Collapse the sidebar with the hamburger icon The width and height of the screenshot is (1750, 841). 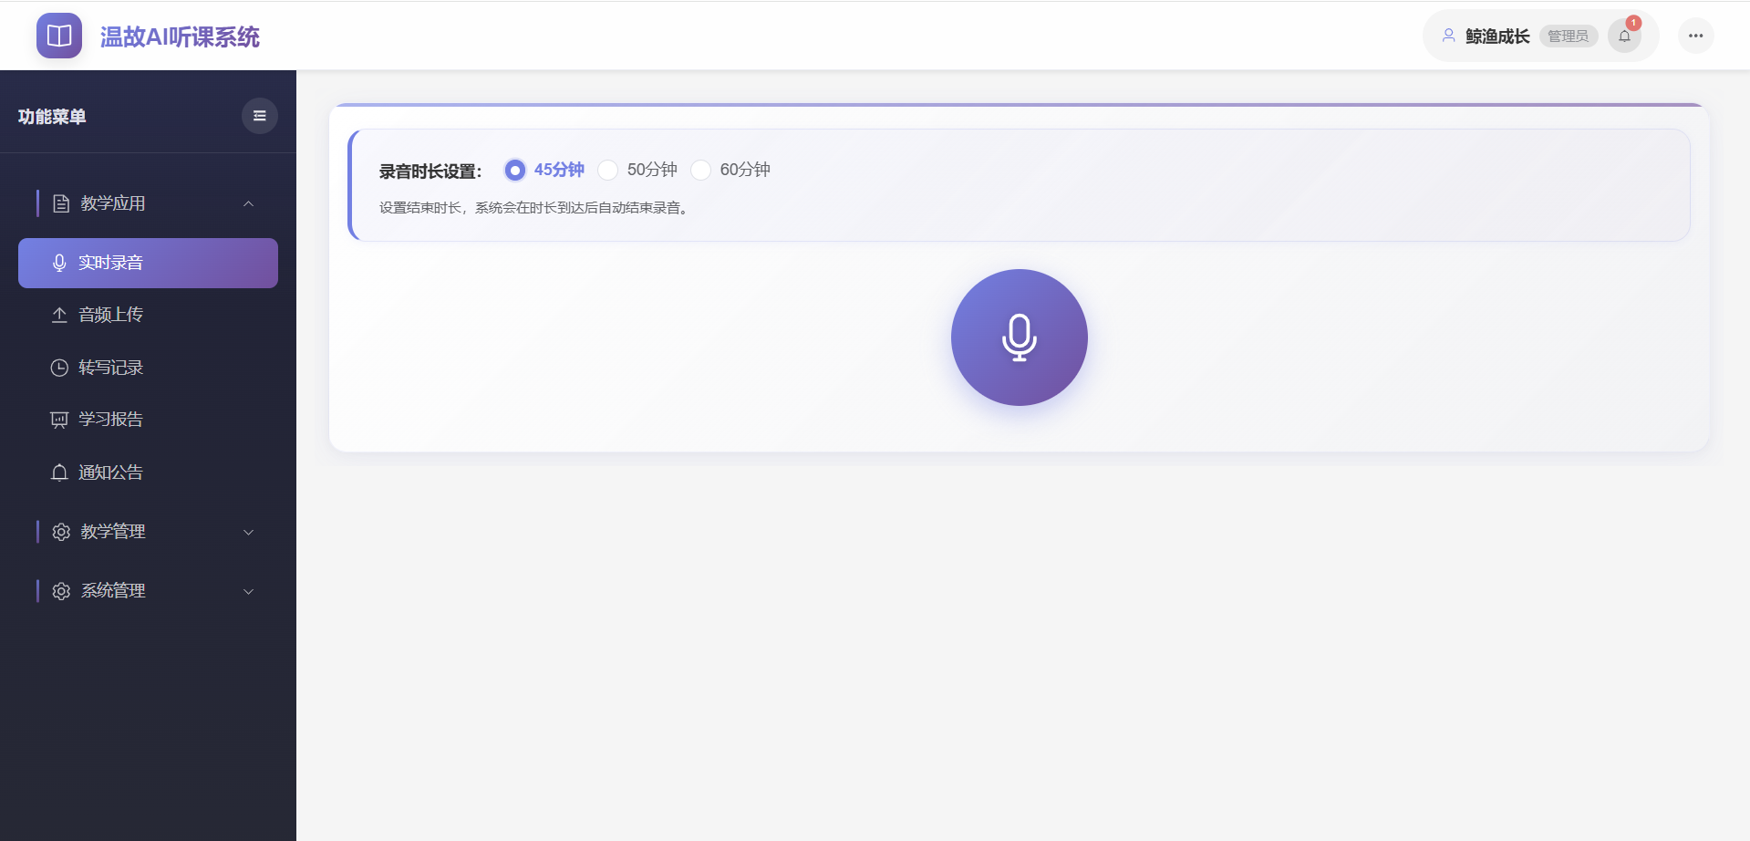(259, 116)
